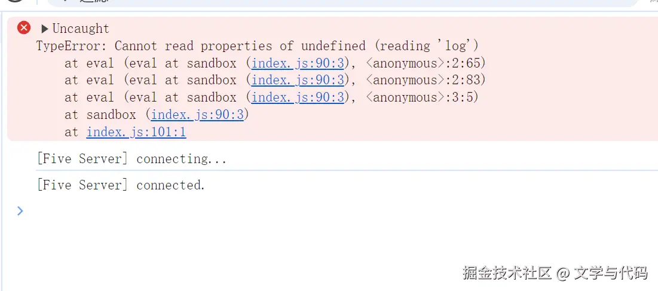The image size is (658, 291).
Task: Click the 掘金技术社区 watermark text
Action: pos(507,273)
